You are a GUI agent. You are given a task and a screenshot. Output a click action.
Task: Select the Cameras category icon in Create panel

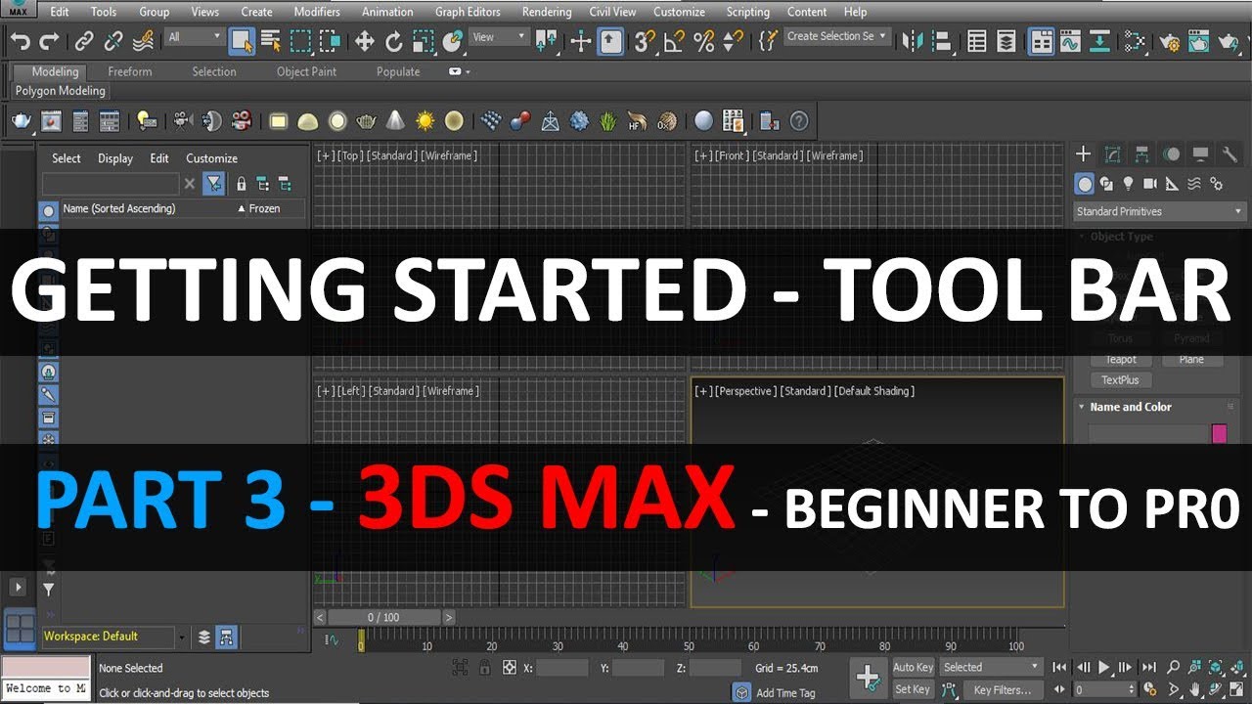tap(1150, 184)
